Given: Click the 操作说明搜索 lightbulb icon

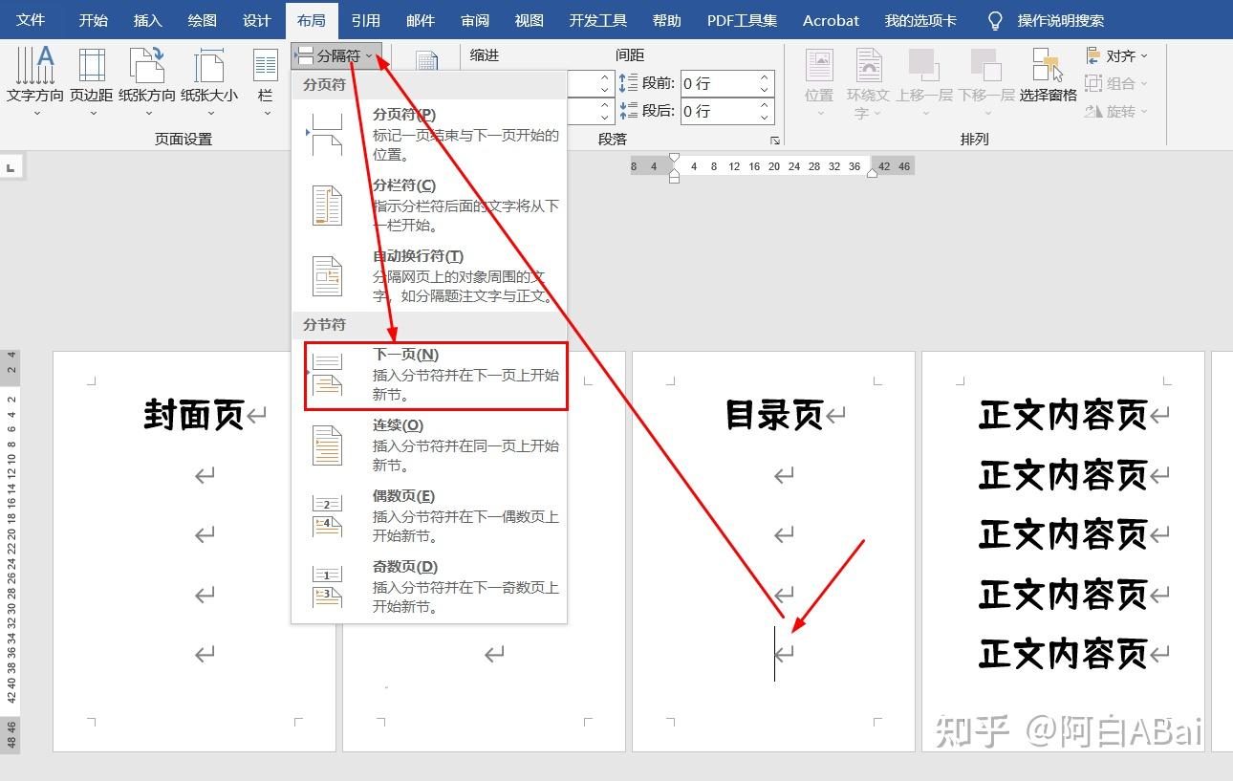Looking at the screenshot, I should (995, 20).
